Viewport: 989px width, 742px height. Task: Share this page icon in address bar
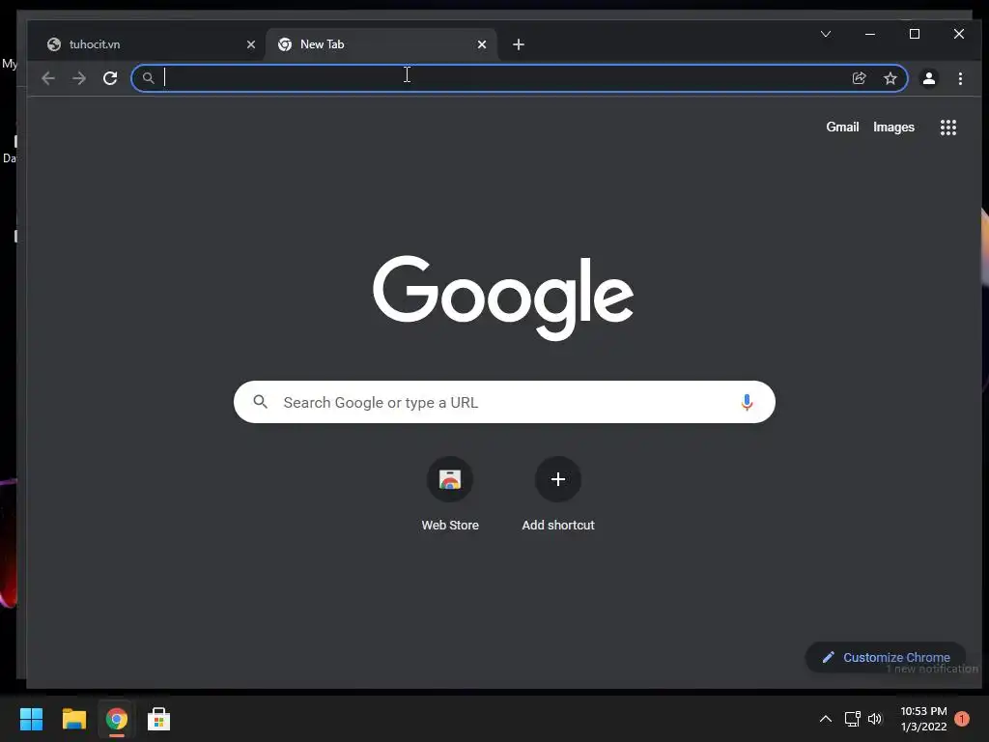(x=859, y=78)
